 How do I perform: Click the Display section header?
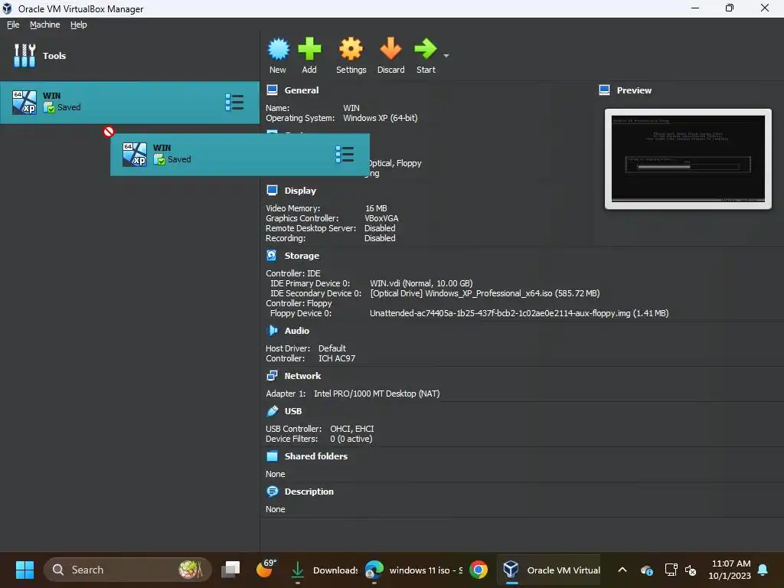click(x=300, y=191)
